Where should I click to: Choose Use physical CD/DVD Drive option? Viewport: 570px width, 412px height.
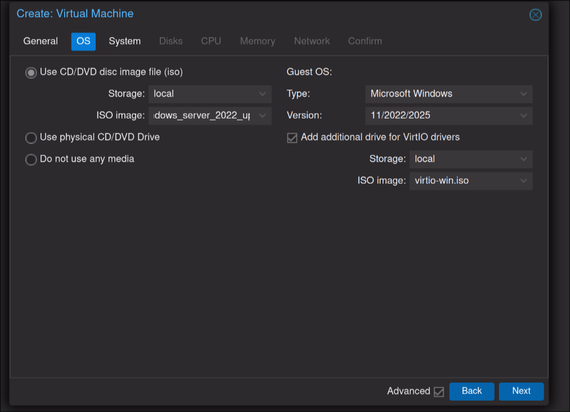[31, 138]
